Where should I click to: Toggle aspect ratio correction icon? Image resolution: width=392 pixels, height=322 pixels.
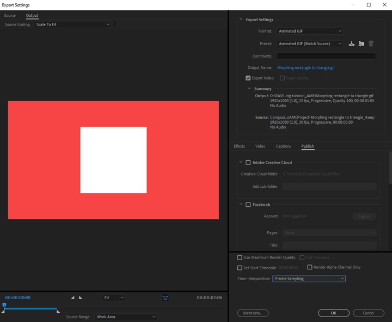click(x=165, y=298)
